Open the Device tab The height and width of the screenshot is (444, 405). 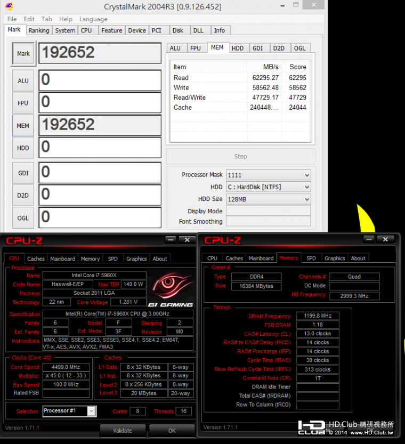[x=137, y=30]
